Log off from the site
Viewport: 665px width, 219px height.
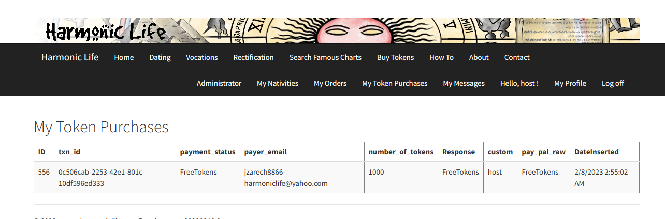click(613, 83)
